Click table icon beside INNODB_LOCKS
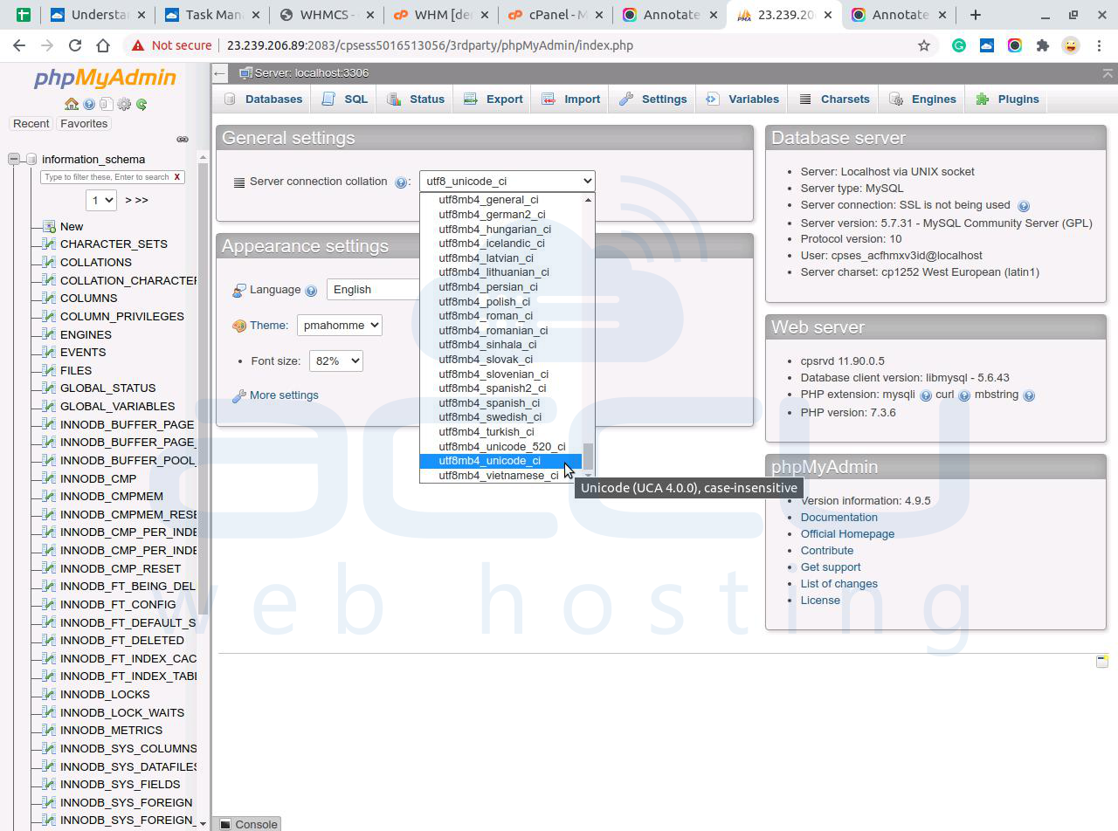The height and width of the screenshot is (831, 1118). (x=49, y=694)
